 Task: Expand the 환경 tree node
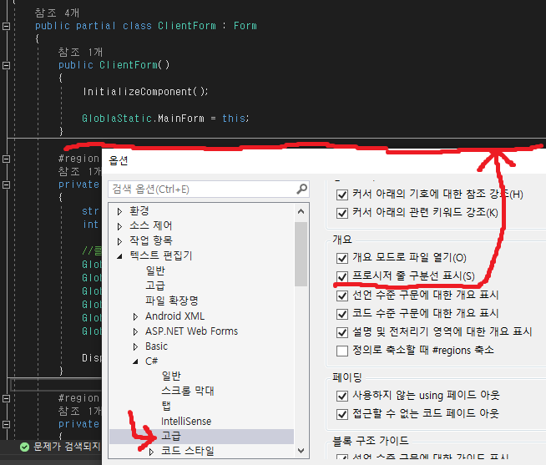click(x=119, y=211)
